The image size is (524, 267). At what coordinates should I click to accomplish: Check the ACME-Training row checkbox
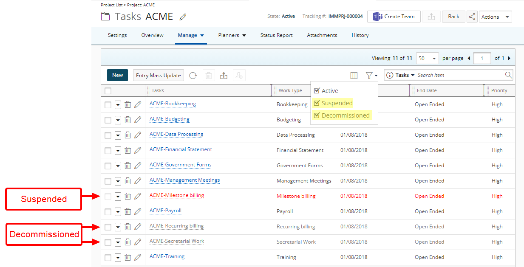[x=108, y=258]
